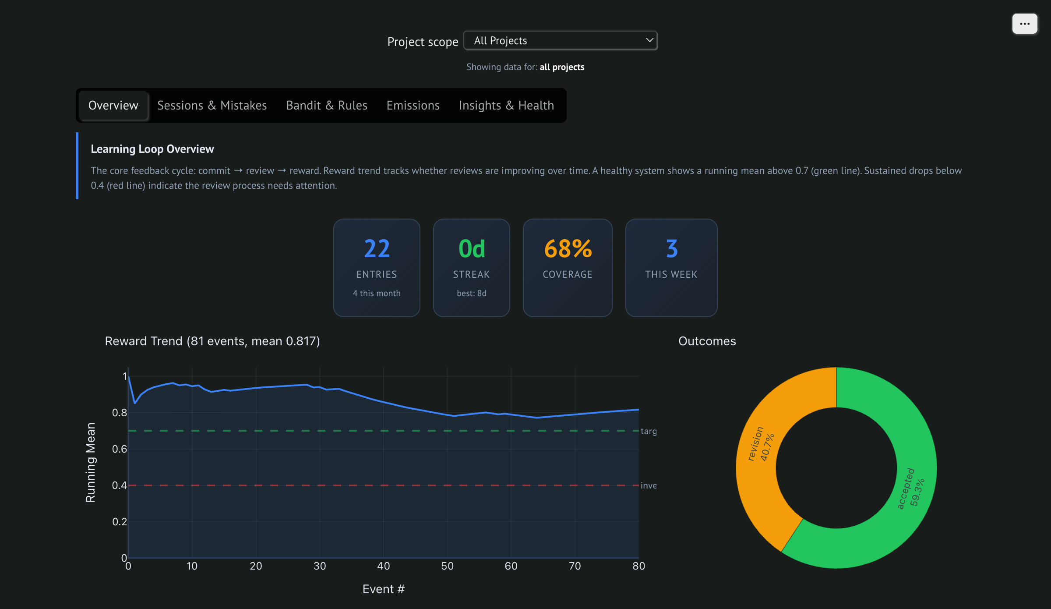Click the 'Project scope' label

(423, 42)
